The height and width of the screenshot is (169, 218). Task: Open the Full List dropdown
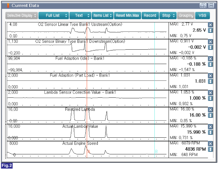tap(54, 16)
